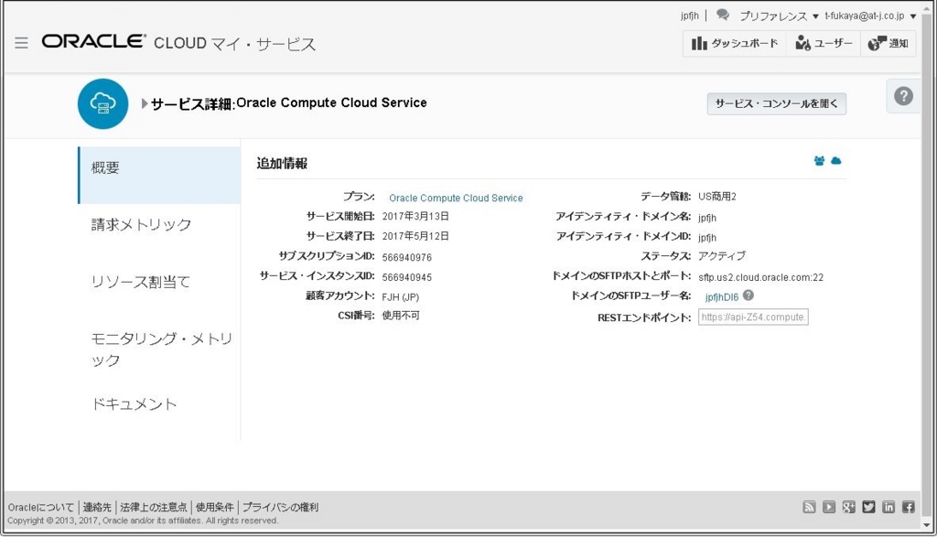Open the 法律上の注意点 footer link
937x537 pixels.
pyautogui.click(x=153, y=507)
